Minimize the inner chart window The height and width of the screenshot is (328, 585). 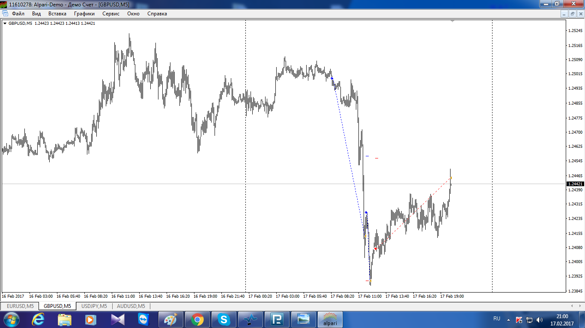pos(565,14)
